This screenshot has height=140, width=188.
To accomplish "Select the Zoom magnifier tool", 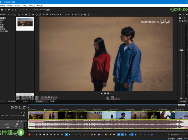I will pos(79,135).
